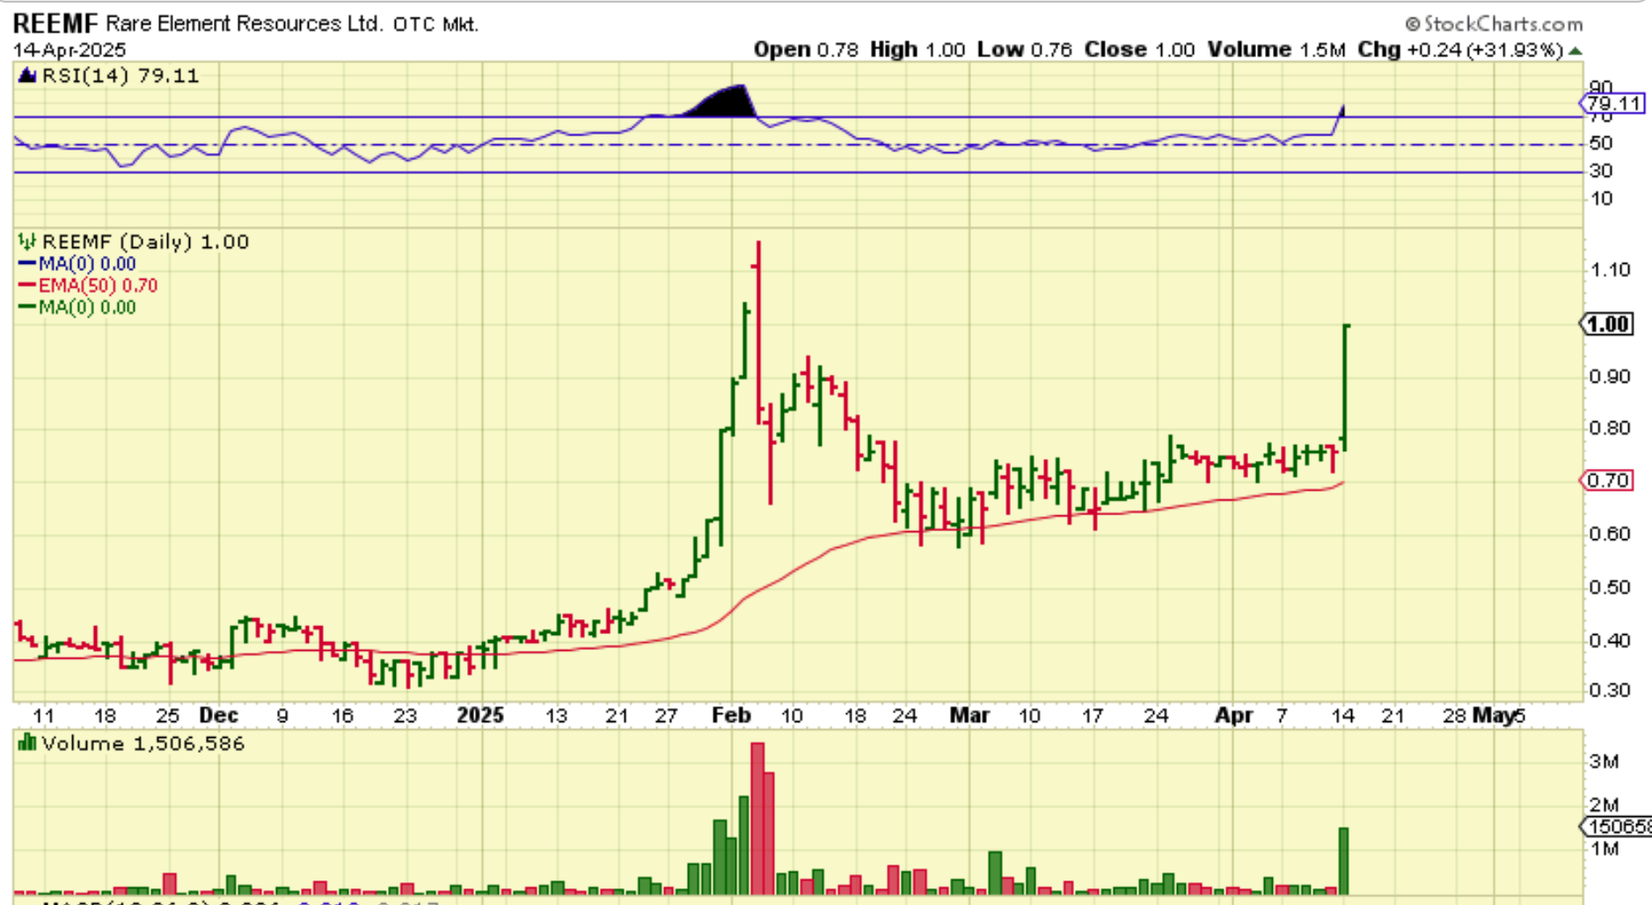
Task: Click the 0.90 price axis label
Action: [1610, 376]
